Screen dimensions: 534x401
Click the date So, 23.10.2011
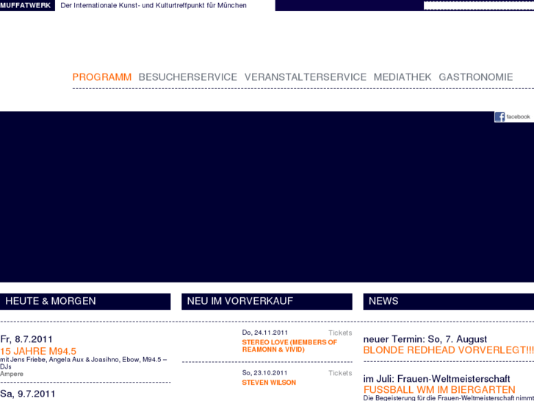264,373
